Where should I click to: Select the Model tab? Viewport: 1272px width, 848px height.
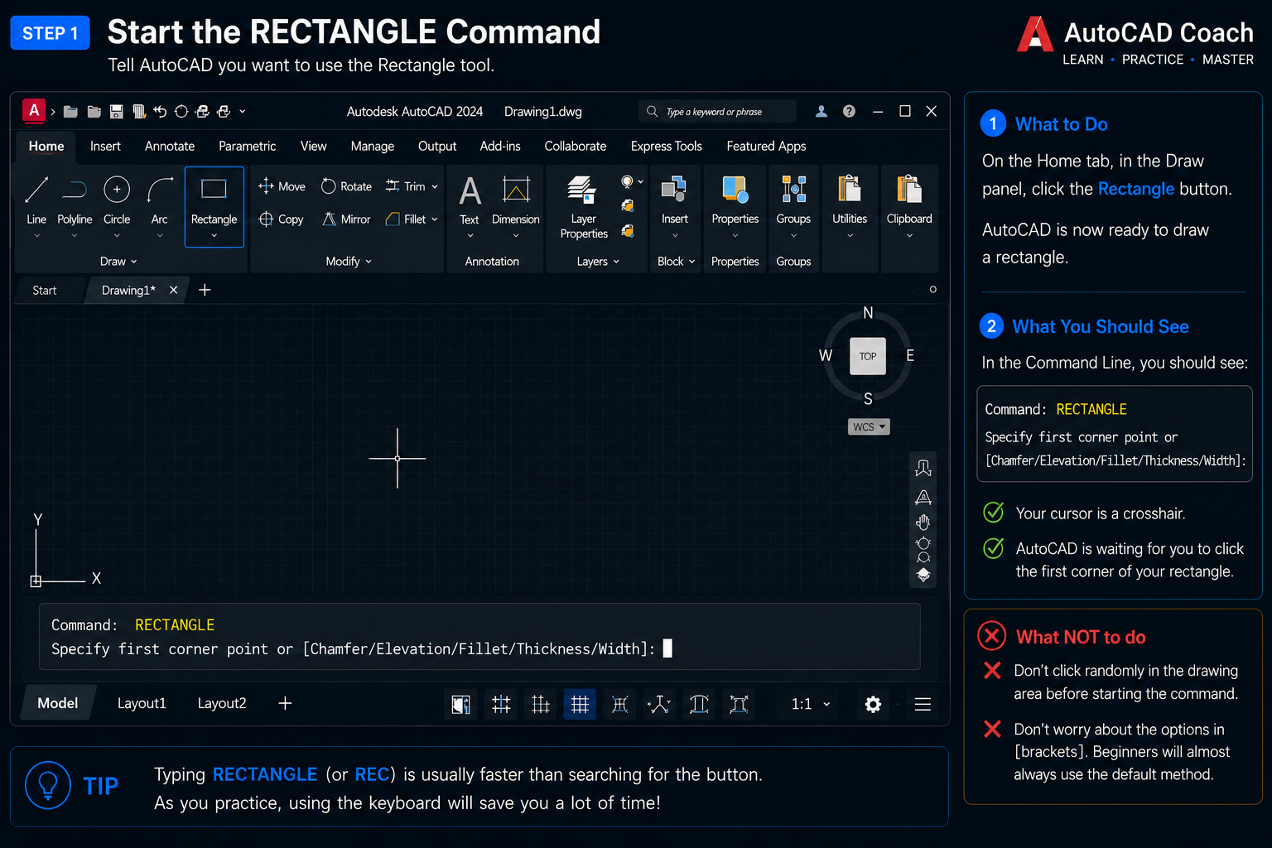tap(58, 703)
